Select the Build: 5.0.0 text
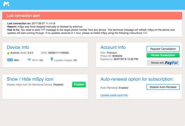The width and height of the screenshot is (185, 126). coord(27,53)
